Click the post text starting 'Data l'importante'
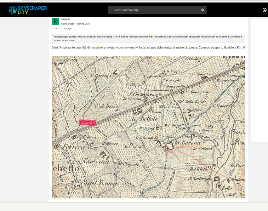The image size is (268, 211). pos(148,48)
